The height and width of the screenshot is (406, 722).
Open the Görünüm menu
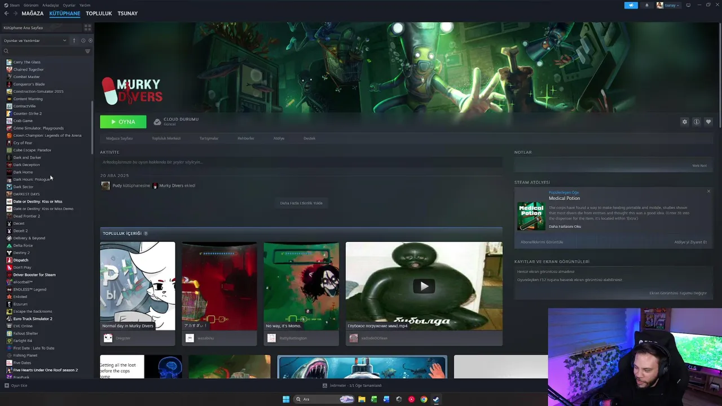tap(31, 5)
